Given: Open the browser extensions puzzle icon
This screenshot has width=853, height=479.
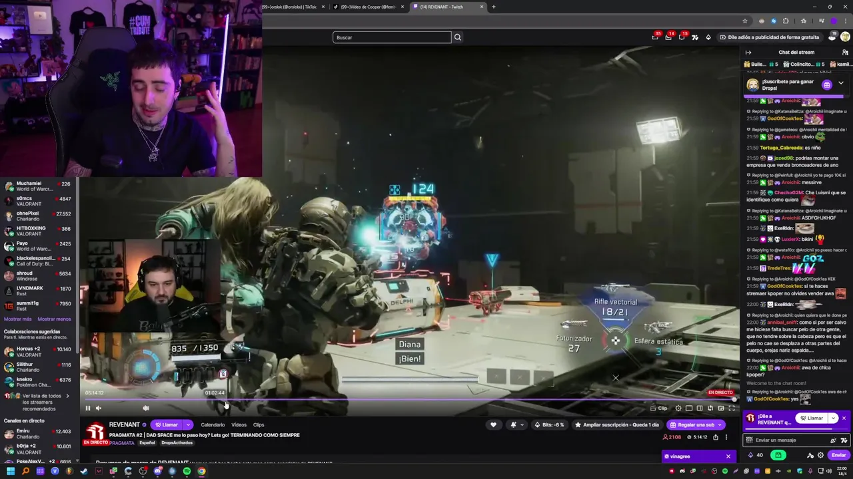Looking at the screenshot, I should point(786,21).
